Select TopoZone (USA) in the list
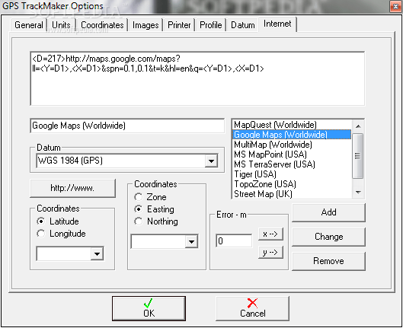Image resolution: width=403 pixels, height=328 pixels. coord(292,184)
